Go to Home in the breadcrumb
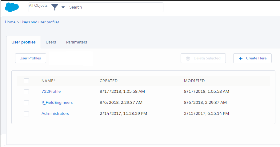Screen dimensions: 280x147 [10, 22]
